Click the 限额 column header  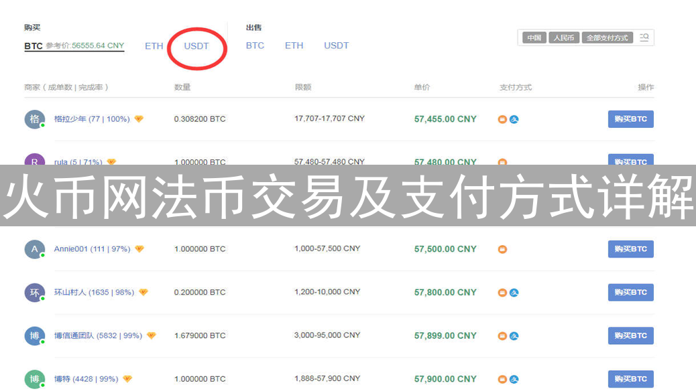[303, 87]
